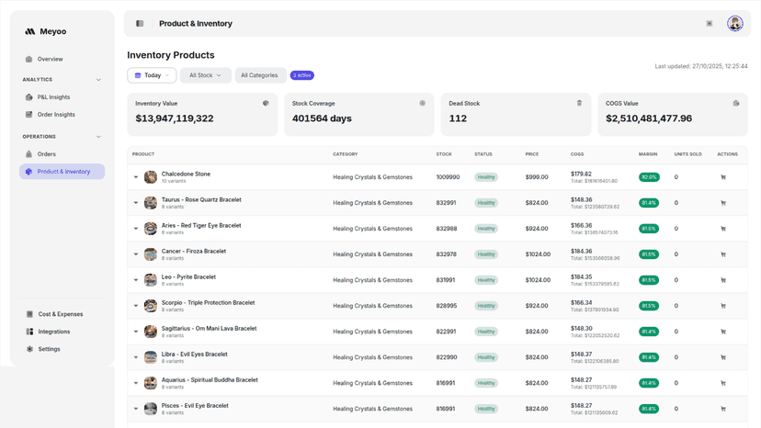Image resolution: width=761 pixels, height=428 pixels.
Task: Open the All Stock filter dropdown
Action: (x=205, y=75)
